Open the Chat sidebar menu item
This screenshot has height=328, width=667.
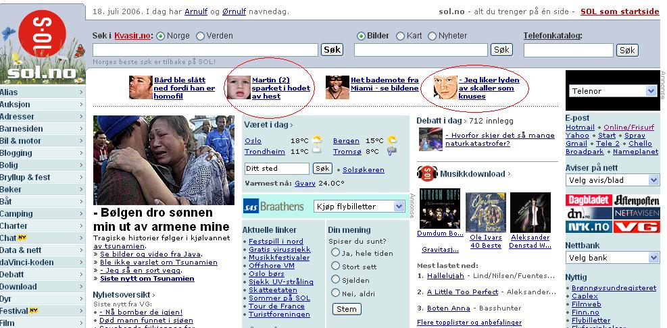pyautogui.click(x=43, y=238)
